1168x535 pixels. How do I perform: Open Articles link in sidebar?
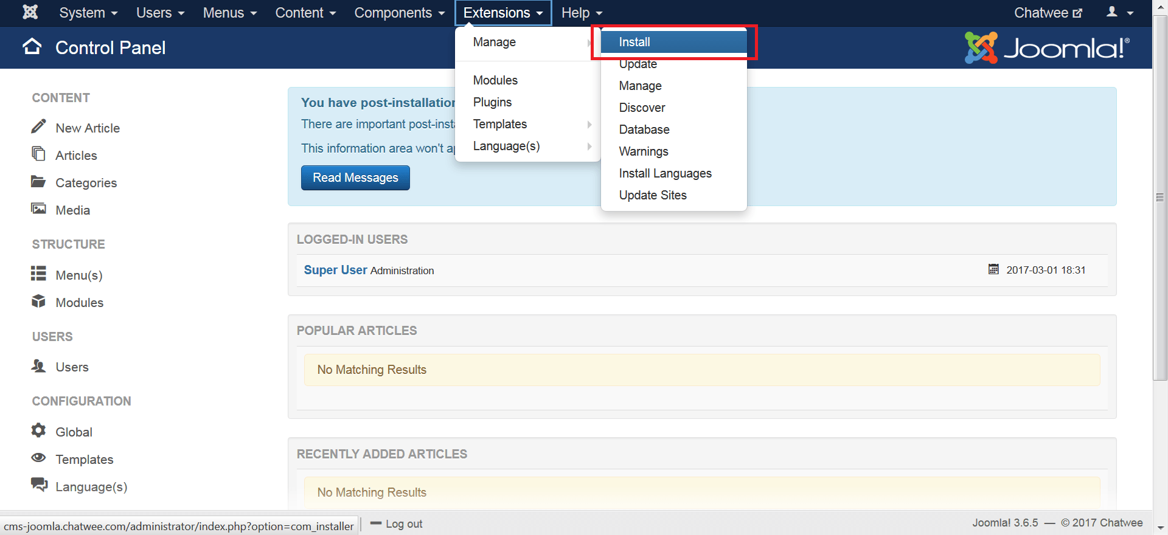pyautogui.click(x=76, y=156)
